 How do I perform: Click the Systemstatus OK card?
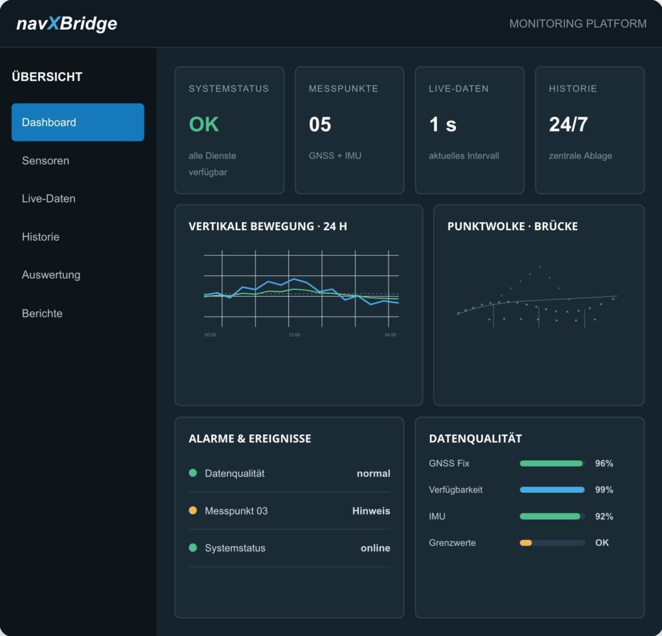[x=230, y=130]
